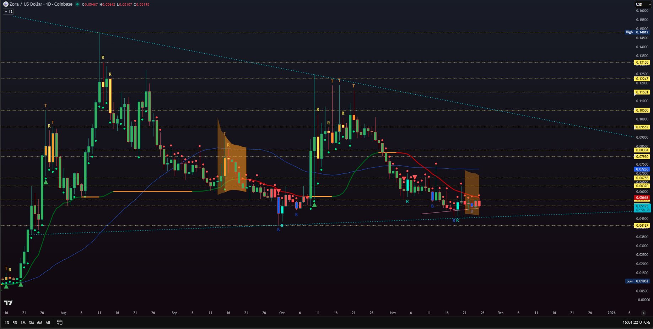The image size is (653, 329).
Task: Select the Low 0.01052 price marker
Action: click(637, 281)
